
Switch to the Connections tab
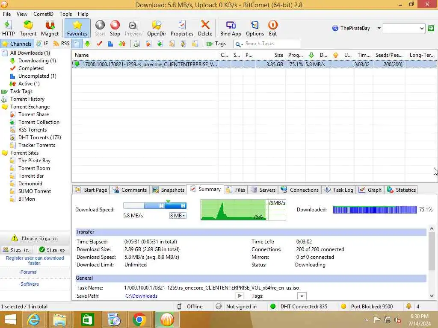pos(300,190)
